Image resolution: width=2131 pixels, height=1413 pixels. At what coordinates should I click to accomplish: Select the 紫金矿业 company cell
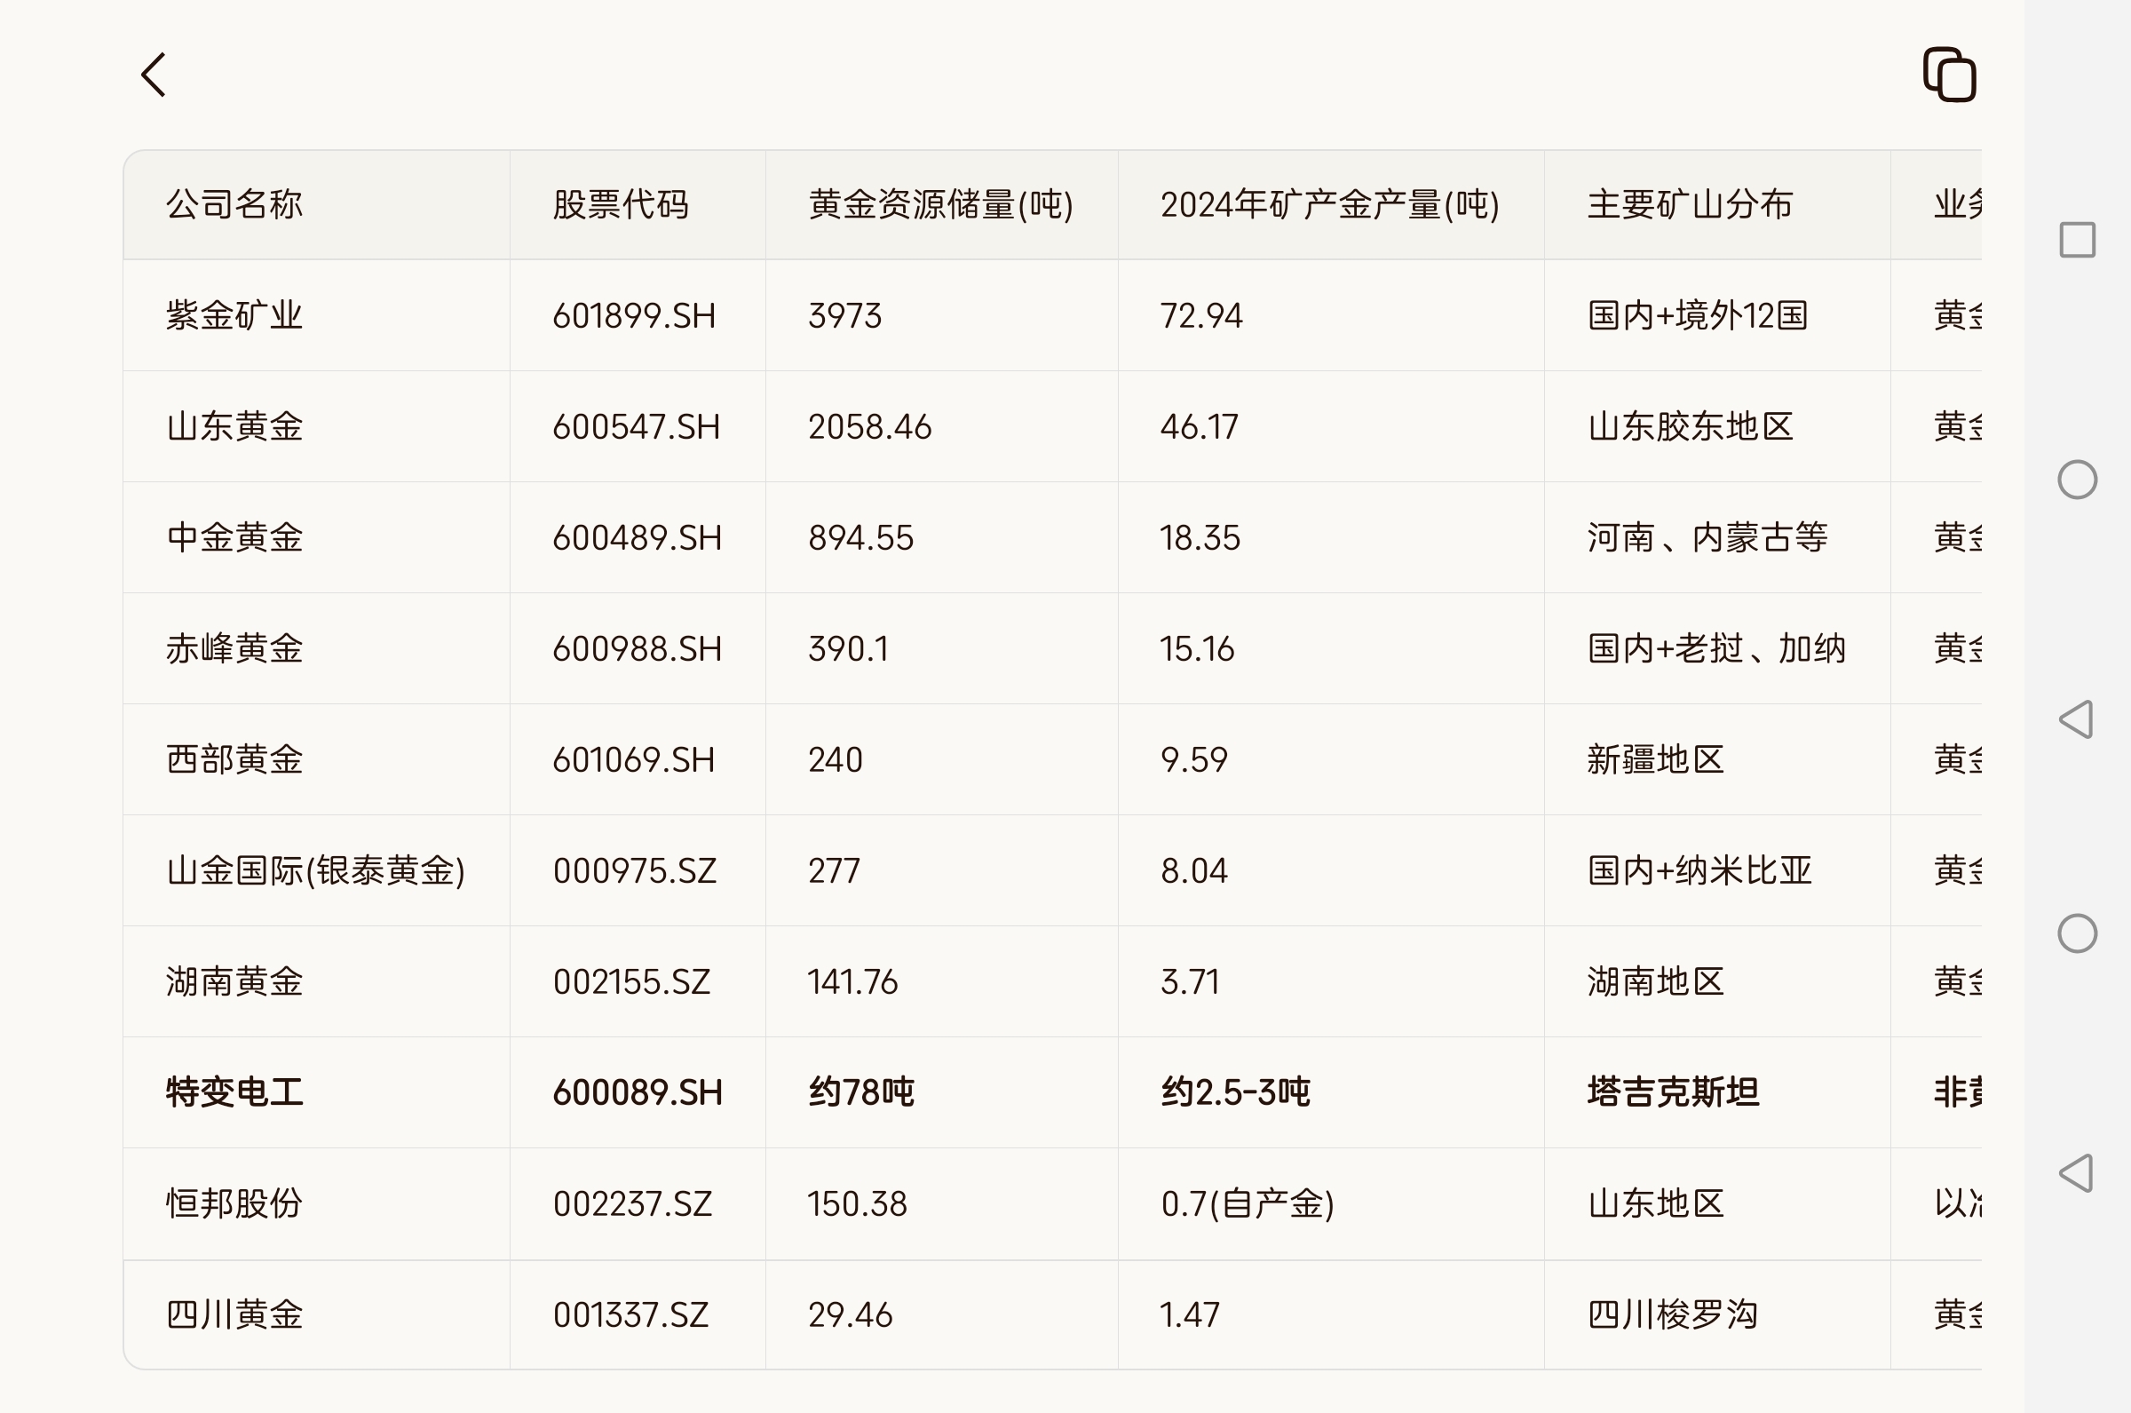(x=234, y=315)
